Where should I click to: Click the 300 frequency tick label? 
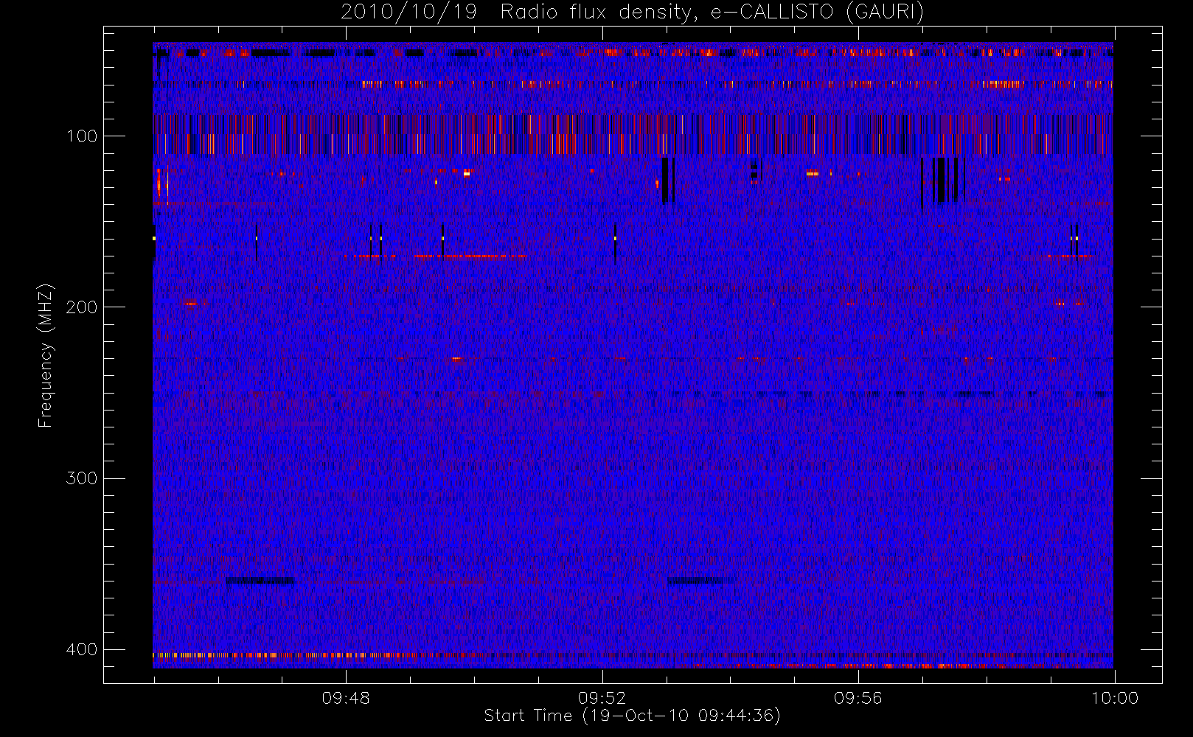click(x=81, y=478)
